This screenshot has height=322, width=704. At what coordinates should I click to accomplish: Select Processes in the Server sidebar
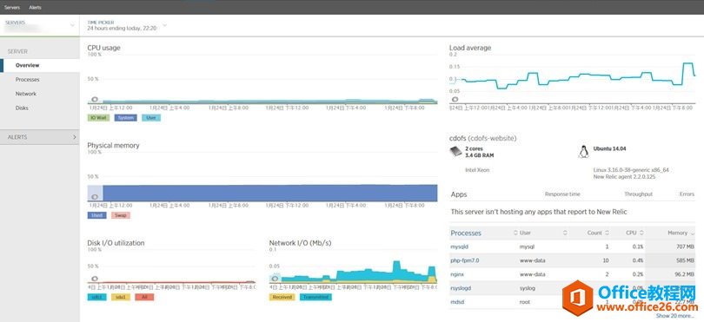(x=28, y=80)
